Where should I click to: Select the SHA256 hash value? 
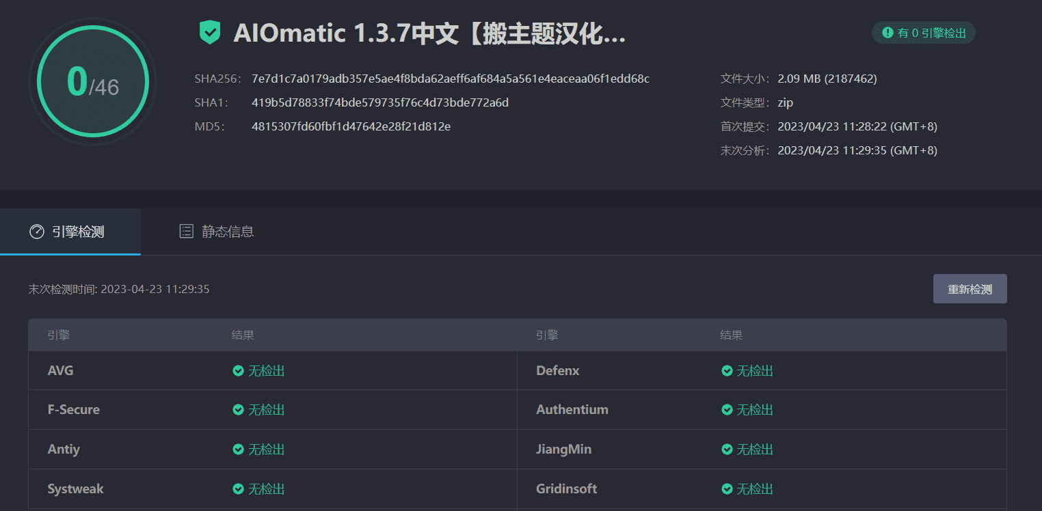point(451,79)
